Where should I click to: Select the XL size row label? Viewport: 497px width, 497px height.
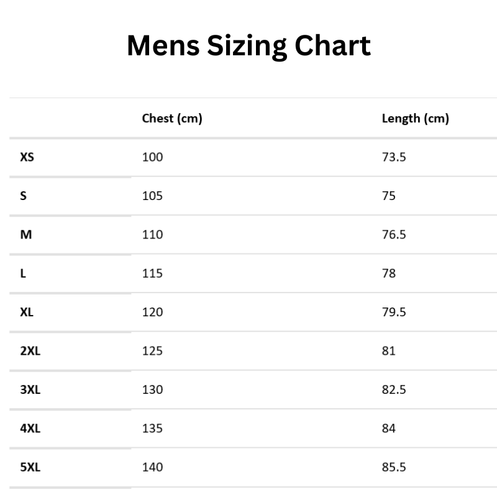(27, 312)
